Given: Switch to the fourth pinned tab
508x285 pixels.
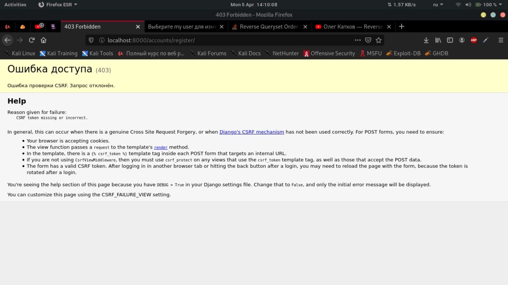Looking at the screenshot, I should (53, 27).
